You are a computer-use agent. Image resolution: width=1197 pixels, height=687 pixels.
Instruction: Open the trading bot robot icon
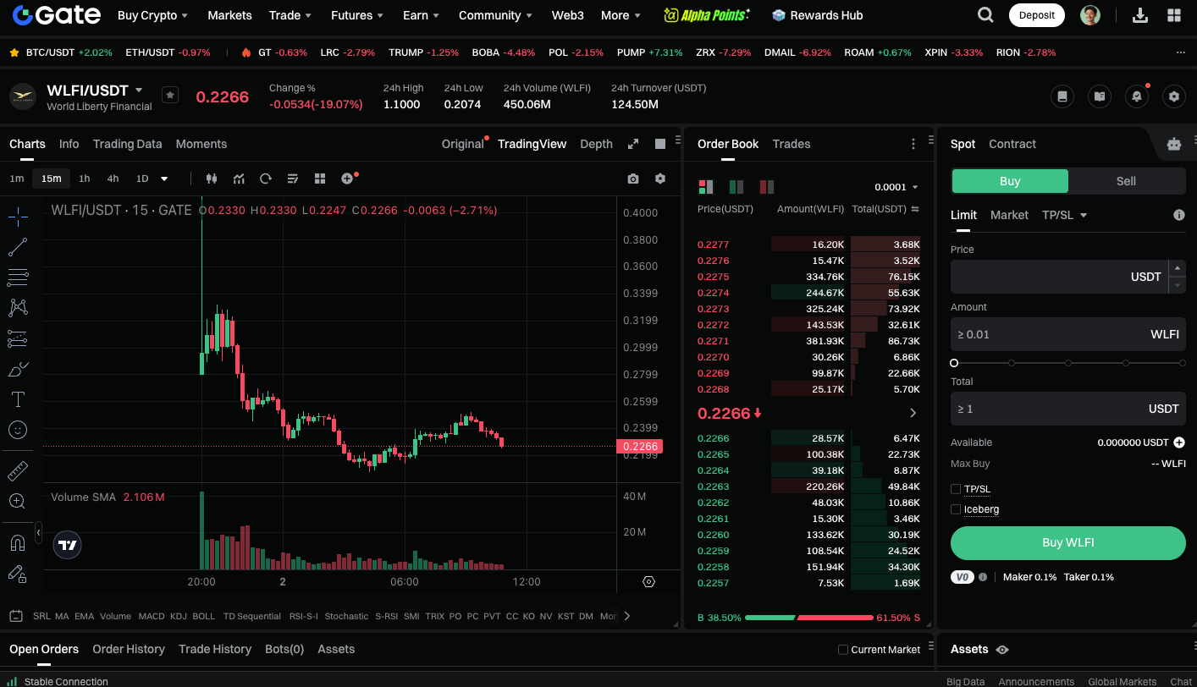tap(1173, 144)
